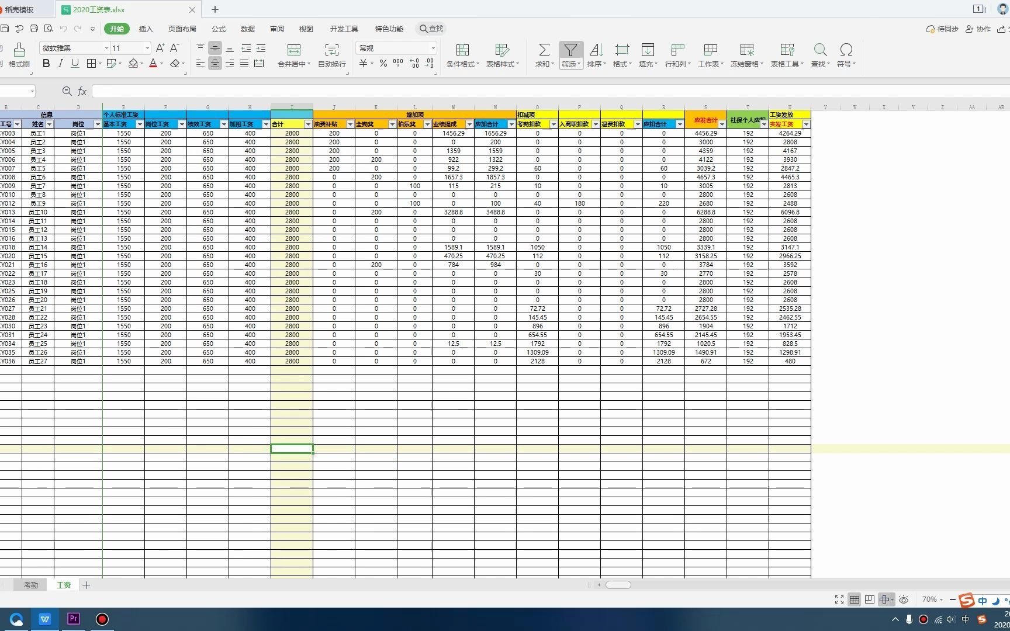
Task: Toggle vertical middle alignment
Action: coord(215,48)
